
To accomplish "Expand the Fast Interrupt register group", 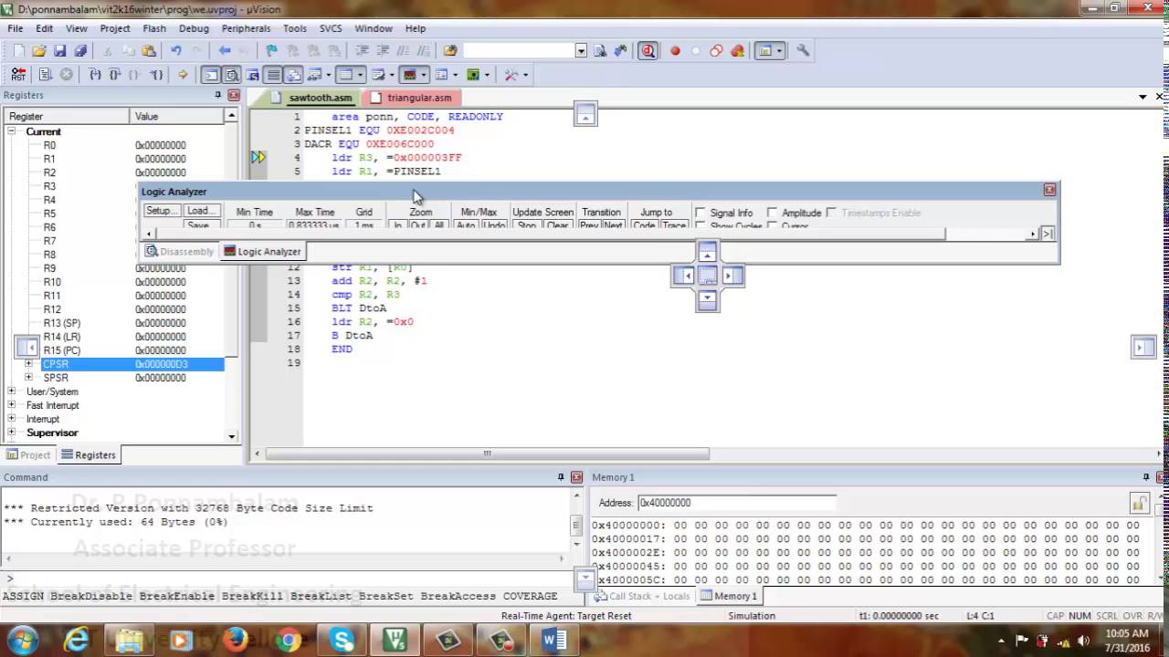I will click(12, 405).
